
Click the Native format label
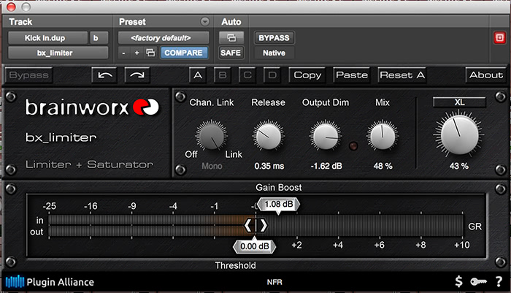(274, 53)
